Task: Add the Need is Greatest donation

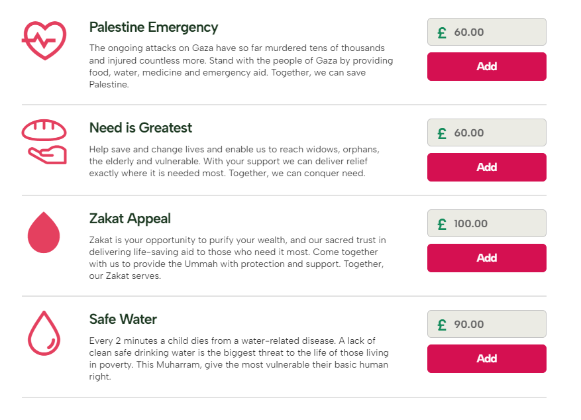Action: click(486, 168)
